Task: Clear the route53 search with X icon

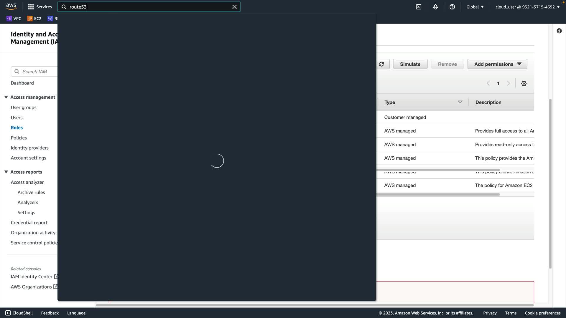Action: pos(234,7)
